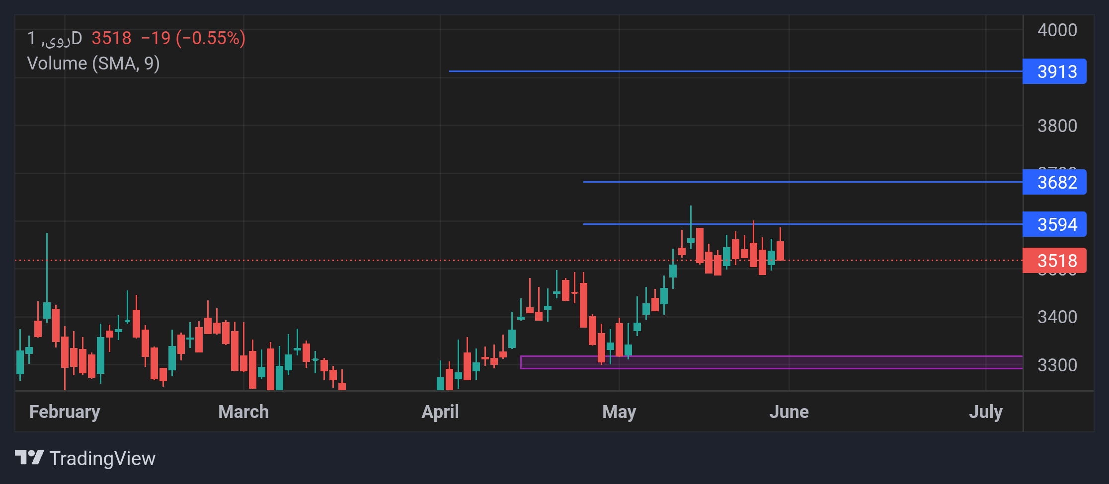Select the symbol title ending in 1D
Viewport: 1109px width, 484px height.
[55, 38]
